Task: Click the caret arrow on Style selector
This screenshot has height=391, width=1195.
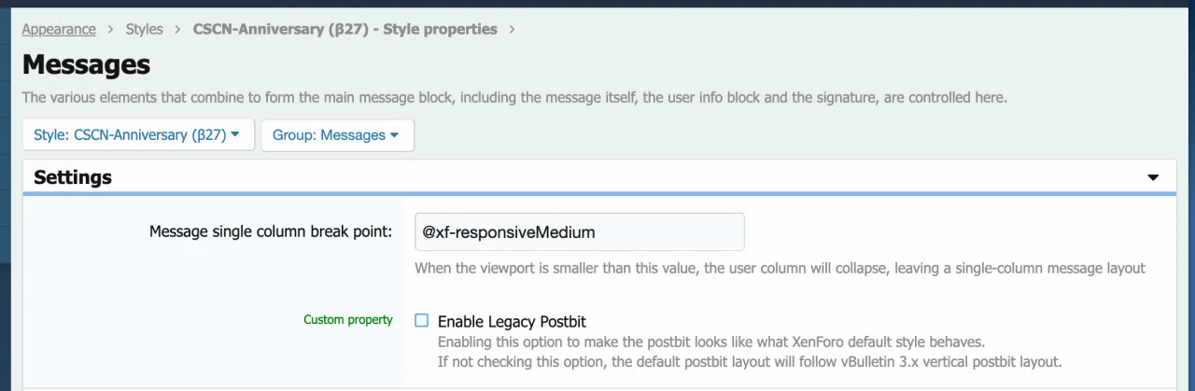Action: pos(235,135)
